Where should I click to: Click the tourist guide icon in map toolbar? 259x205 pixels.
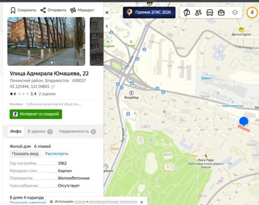(x=187, y=12)
